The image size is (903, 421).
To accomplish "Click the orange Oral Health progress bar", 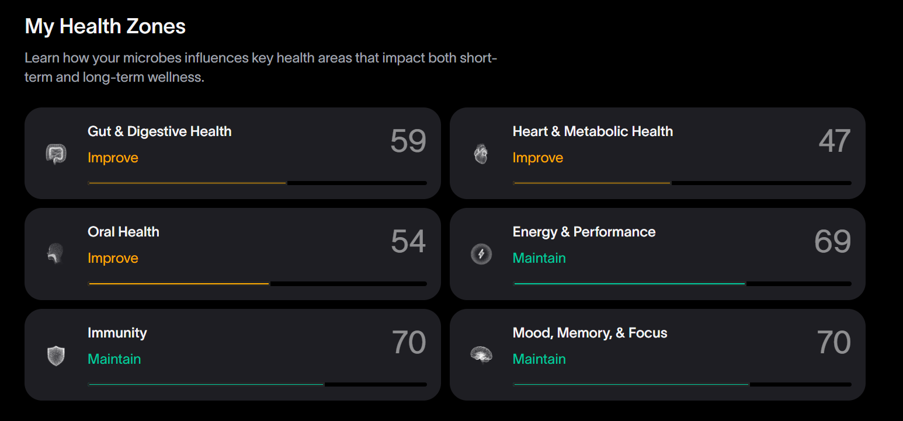I will click(x=257, y=284).
